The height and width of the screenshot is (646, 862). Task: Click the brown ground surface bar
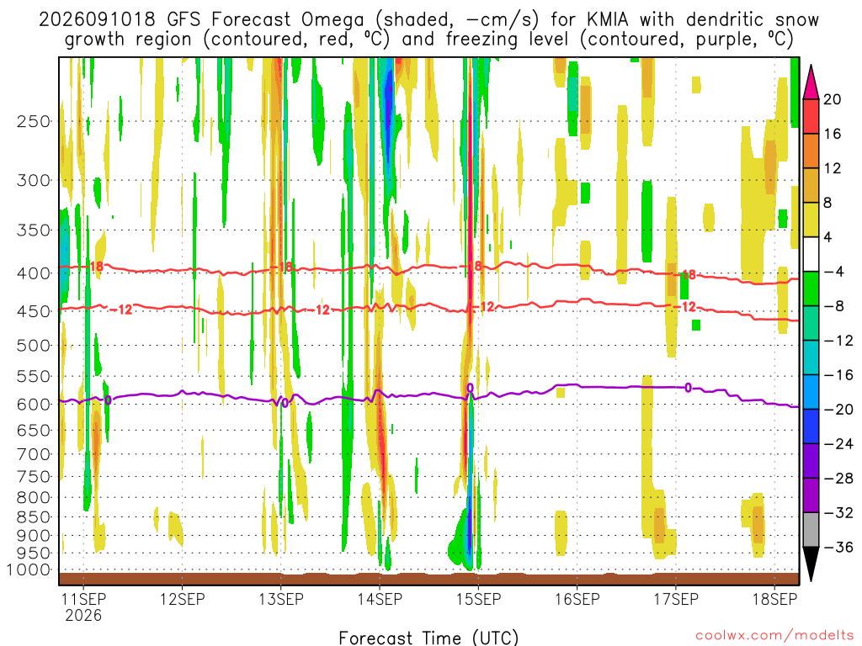tap(428, 579)
